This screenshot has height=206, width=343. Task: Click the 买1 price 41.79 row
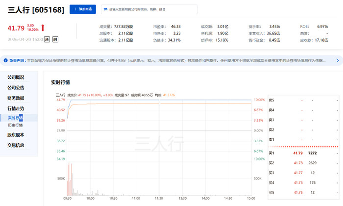point(298,153)
